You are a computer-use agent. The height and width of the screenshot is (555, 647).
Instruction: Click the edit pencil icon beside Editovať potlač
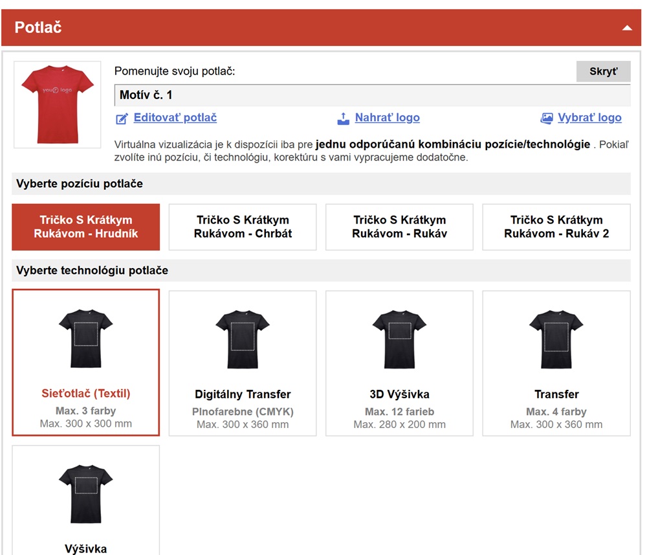coord(122,119)
